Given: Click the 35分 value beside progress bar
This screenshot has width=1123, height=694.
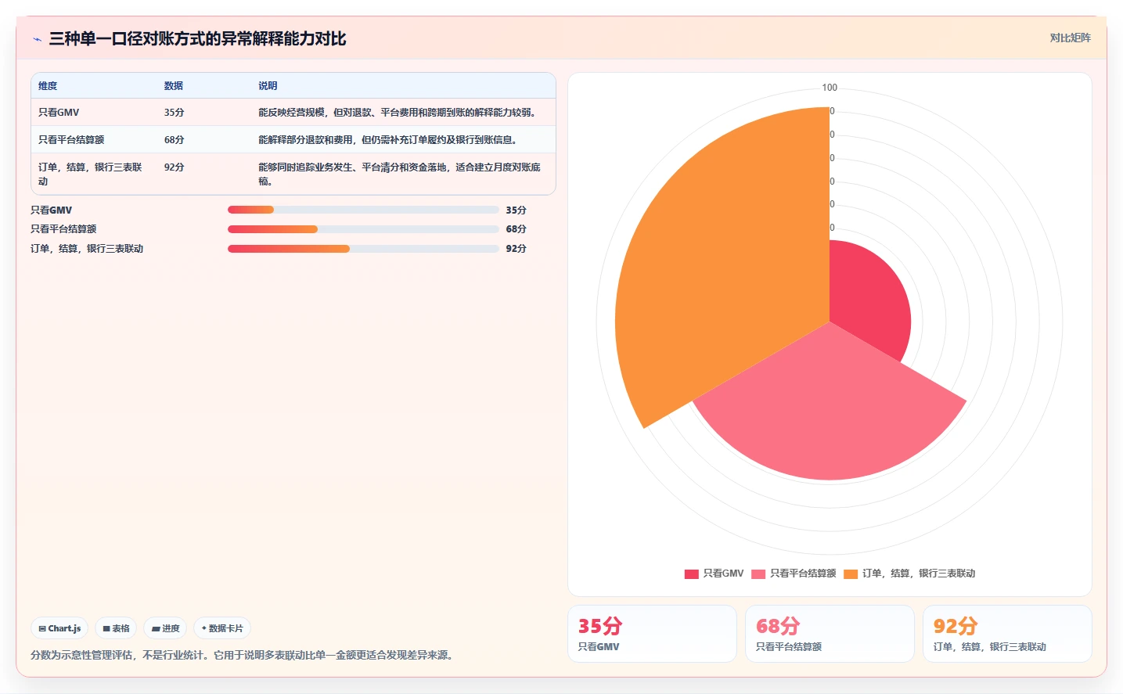Looking at the screenshot, I should coord(517,210).
